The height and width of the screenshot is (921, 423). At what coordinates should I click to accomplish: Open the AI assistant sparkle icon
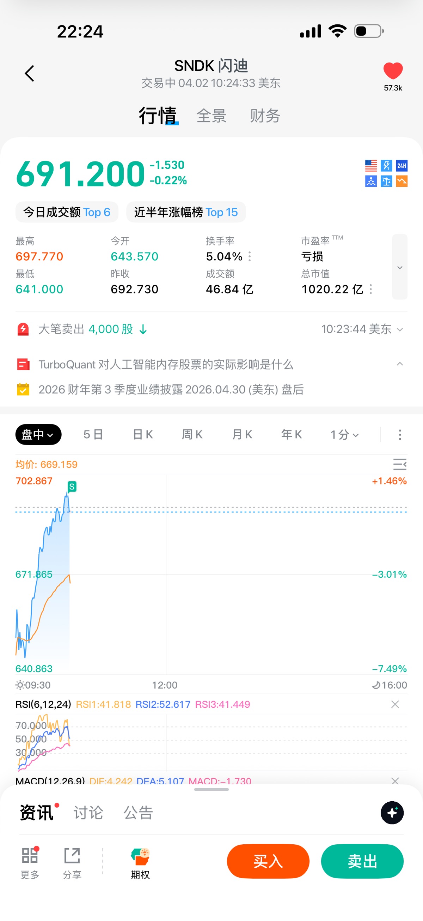(392, 812)
